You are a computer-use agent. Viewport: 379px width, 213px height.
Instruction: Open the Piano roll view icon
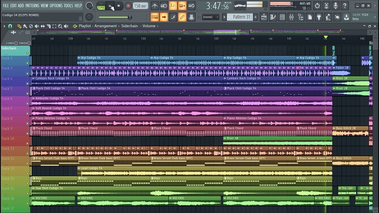pos(273,17)
